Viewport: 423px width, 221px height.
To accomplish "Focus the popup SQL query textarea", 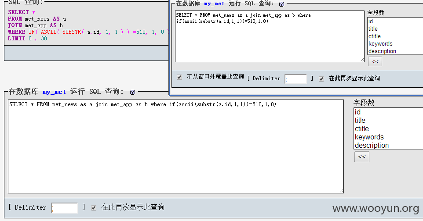I will point(270,36).
